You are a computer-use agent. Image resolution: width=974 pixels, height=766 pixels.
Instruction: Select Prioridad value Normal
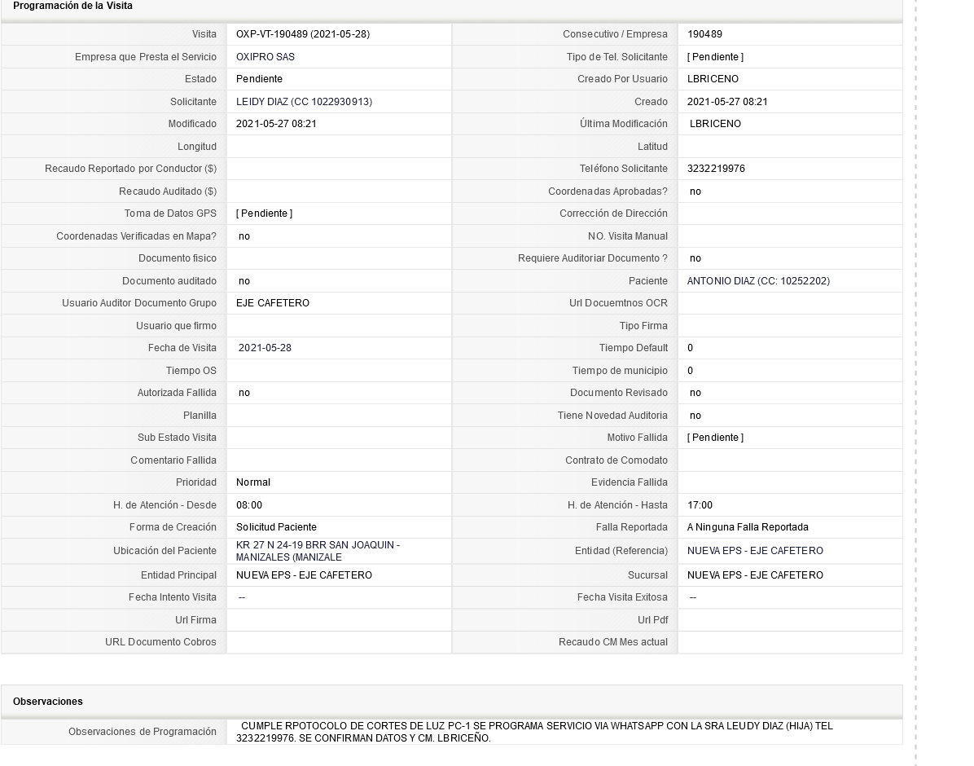point(252,482)
